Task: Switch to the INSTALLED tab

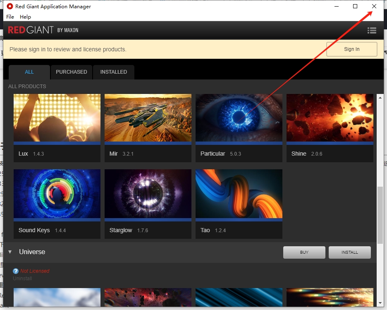Action: [114, 72]
